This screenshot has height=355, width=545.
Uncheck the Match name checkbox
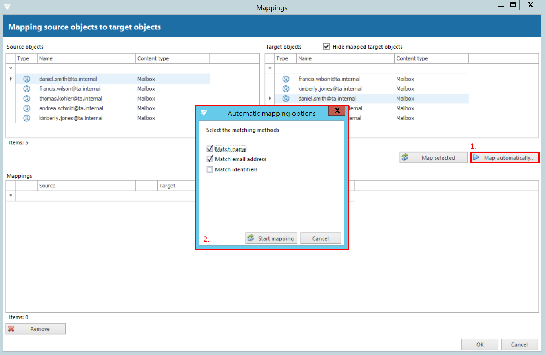[x=210, y=149]
